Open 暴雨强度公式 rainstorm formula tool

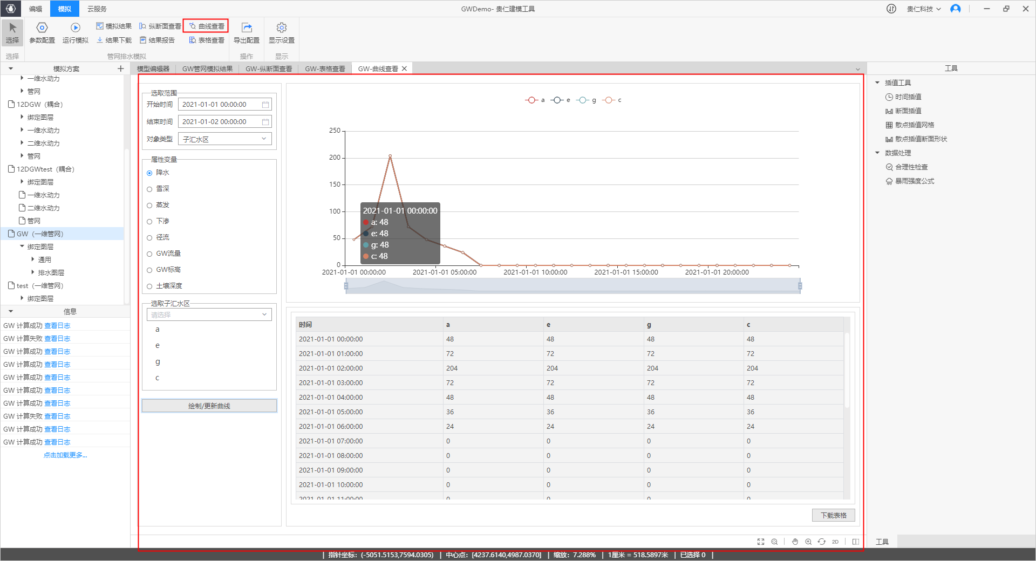pos(914,181)
